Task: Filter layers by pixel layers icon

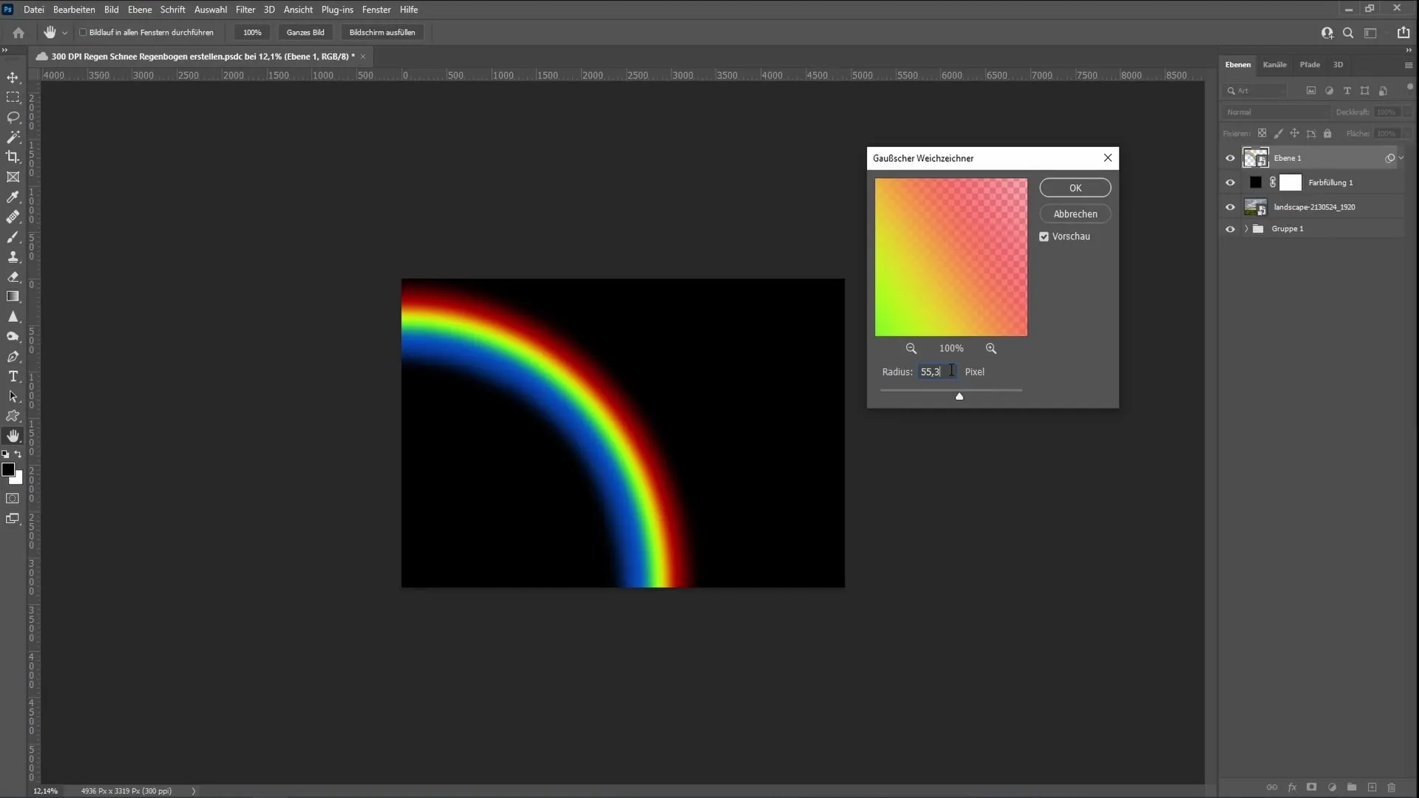Action: point(1311,91)
